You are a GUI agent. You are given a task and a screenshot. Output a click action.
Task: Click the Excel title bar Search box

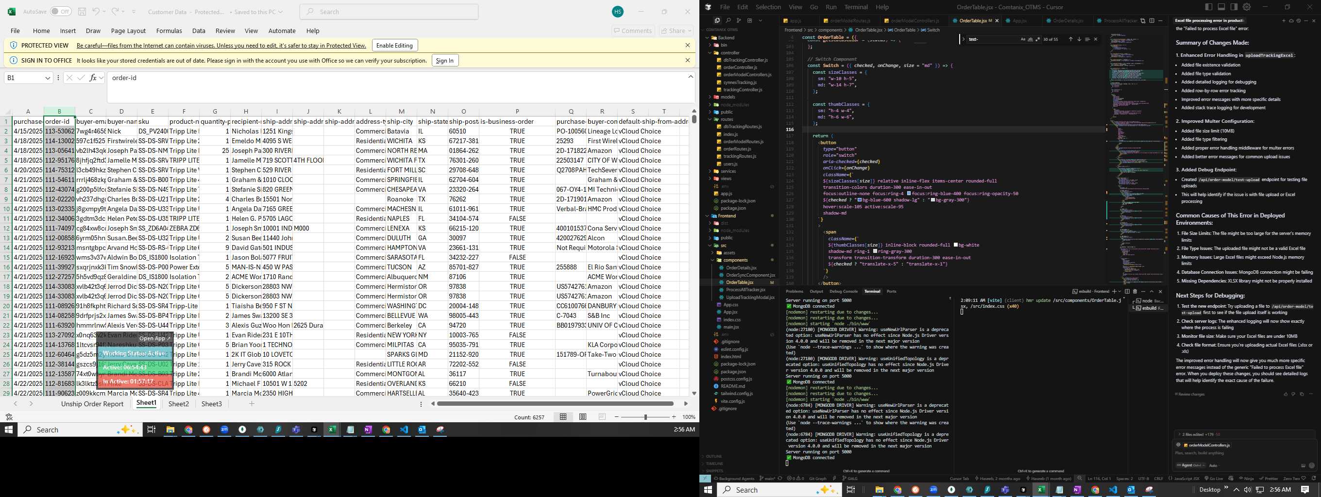coord(389,12)
